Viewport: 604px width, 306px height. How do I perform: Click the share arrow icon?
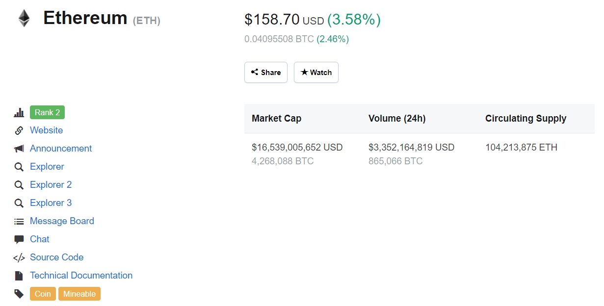[x=256, y=72]
